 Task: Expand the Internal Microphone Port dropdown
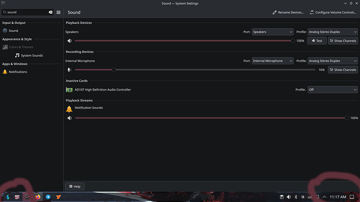tap(272, 61)
